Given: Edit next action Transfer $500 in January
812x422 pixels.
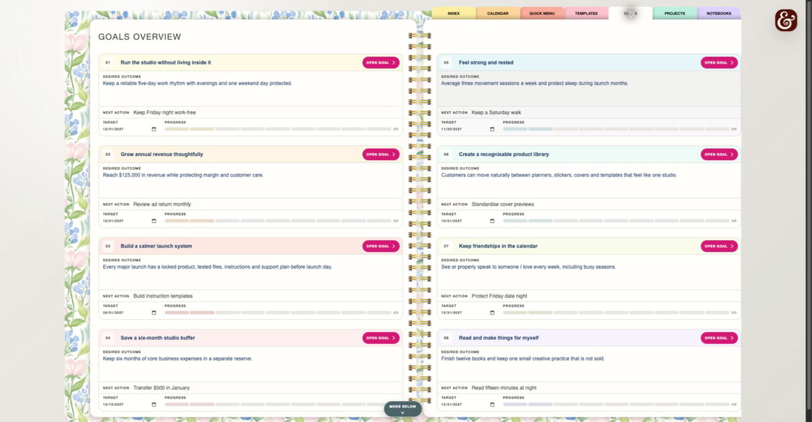Looking at the screenshot, I should coord(162,388).
